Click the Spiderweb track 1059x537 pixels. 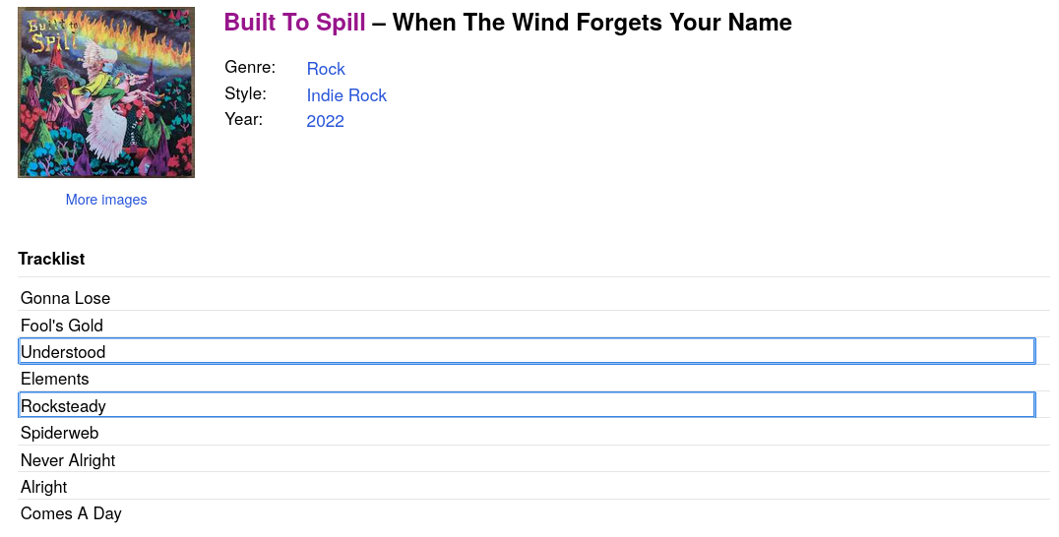tap(59, 433)
